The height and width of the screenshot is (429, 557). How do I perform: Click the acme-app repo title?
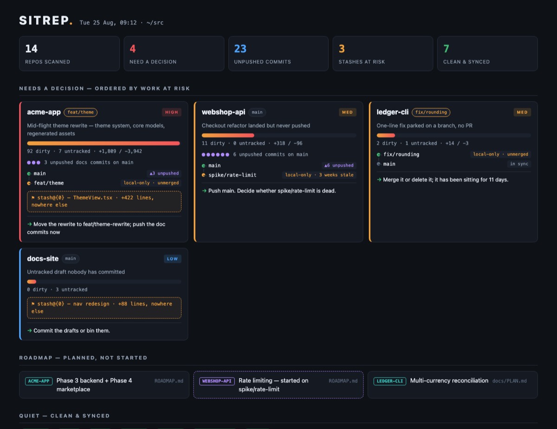click(x=43, y=112)
